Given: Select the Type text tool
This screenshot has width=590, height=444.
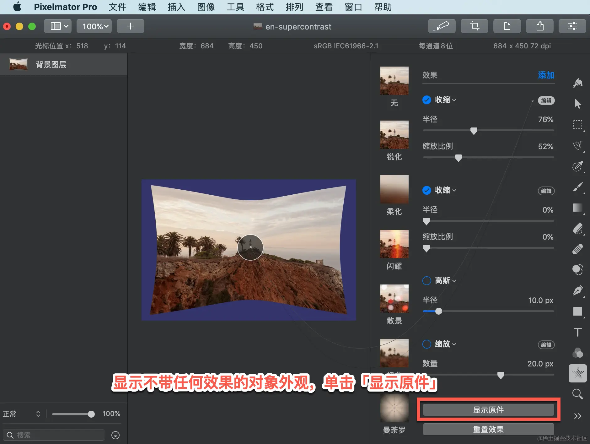Looking at the screenshot, I should [577, 332].
